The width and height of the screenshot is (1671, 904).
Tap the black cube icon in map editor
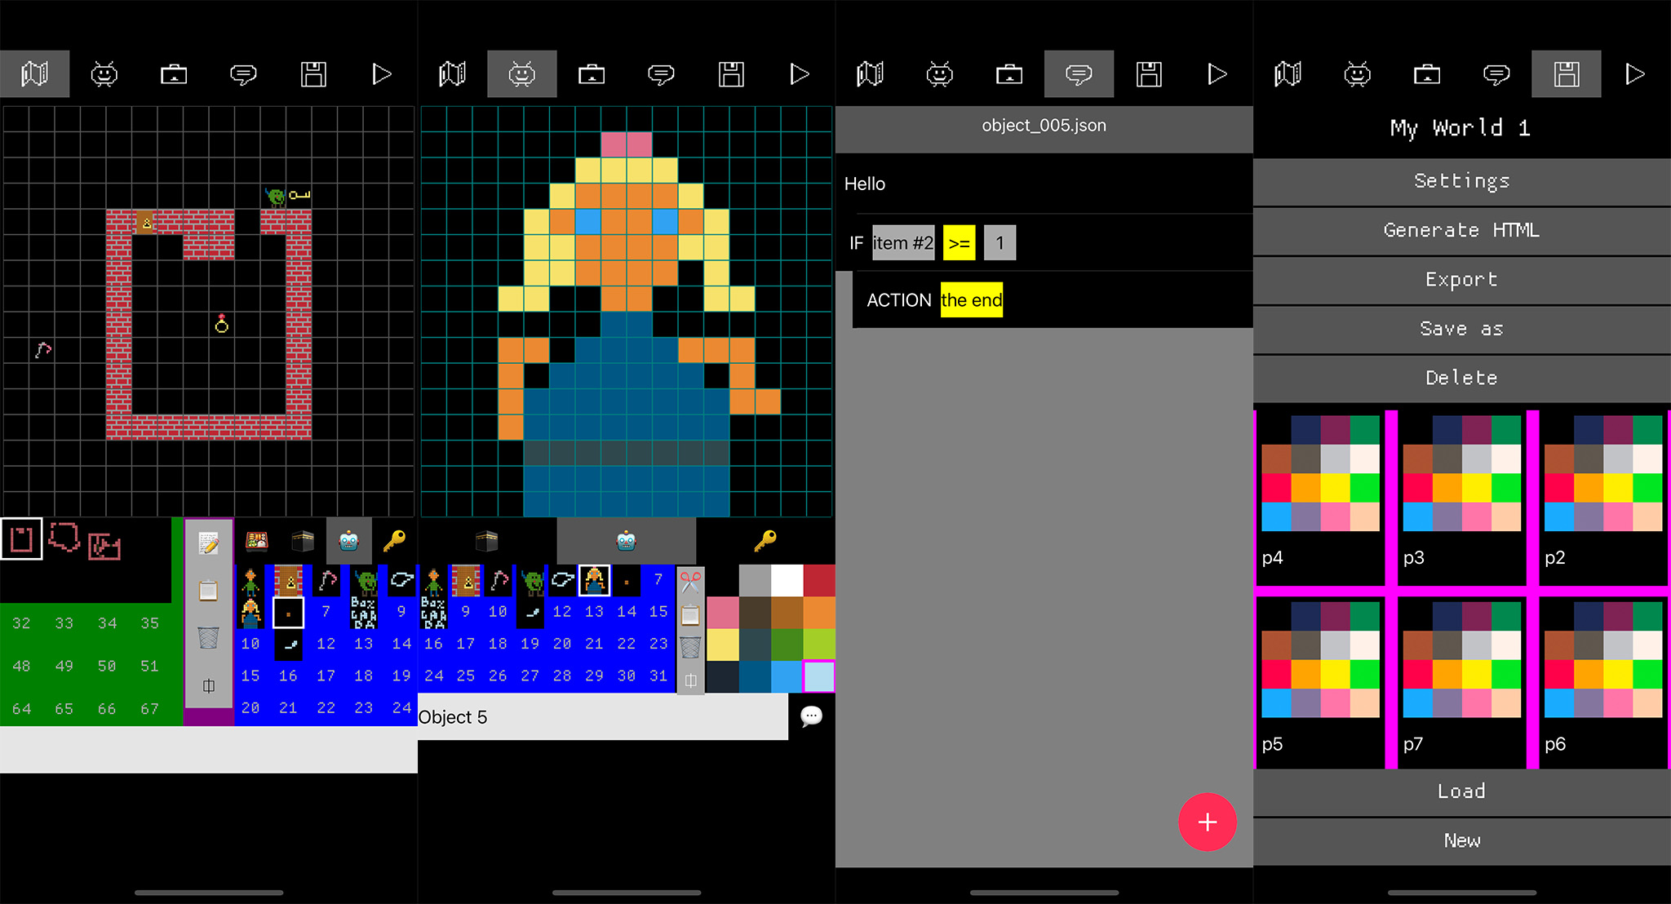(303, 540)
